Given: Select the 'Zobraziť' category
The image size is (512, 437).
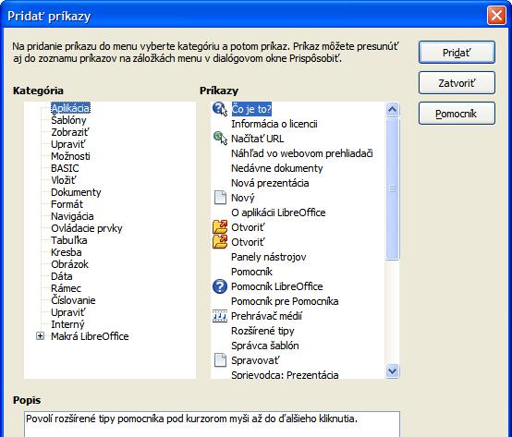Looking at the screenshot, I should point(70,132).
